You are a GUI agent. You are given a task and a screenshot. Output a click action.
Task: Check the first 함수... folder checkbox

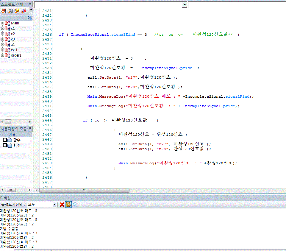[5, 140]
